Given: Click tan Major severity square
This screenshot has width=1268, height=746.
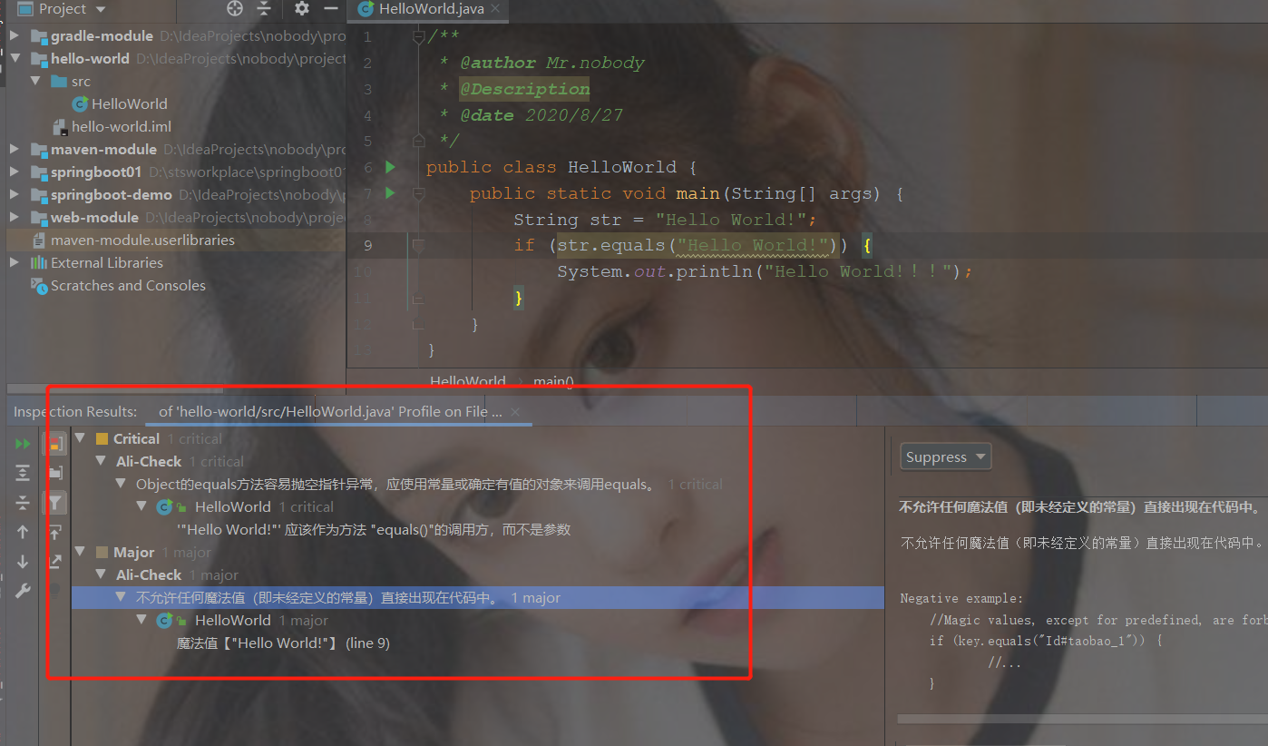Looking at the screenshot, I should tap(102, 553).
